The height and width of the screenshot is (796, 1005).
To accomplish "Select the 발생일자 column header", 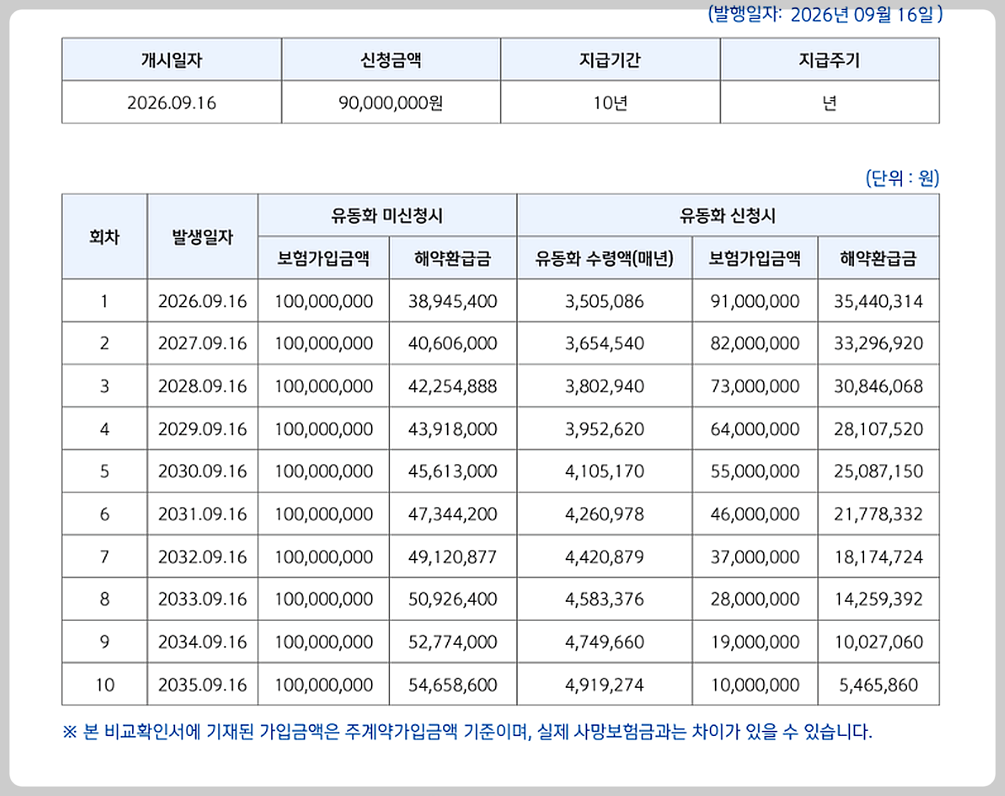I will (x=202, y=236).
